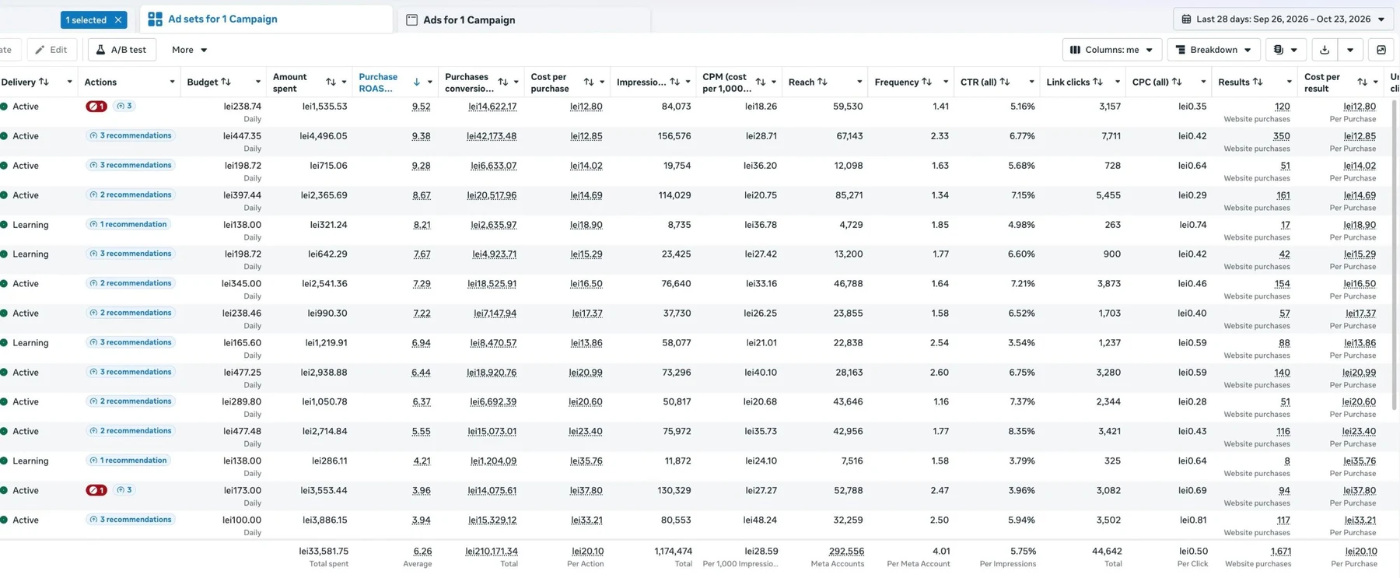Open the charts view icon
Image resolution: width=1400 pixels, height=578 pixels.
tap(1381, 50)
